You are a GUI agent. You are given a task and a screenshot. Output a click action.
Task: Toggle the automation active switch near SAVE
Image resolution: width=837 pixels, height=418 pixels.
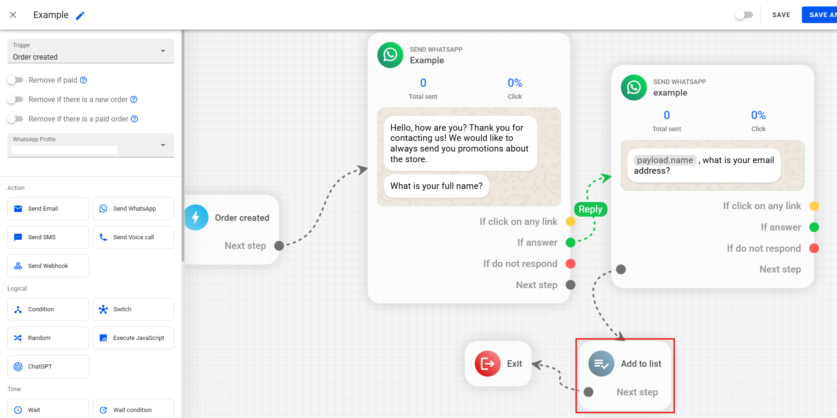744,15
